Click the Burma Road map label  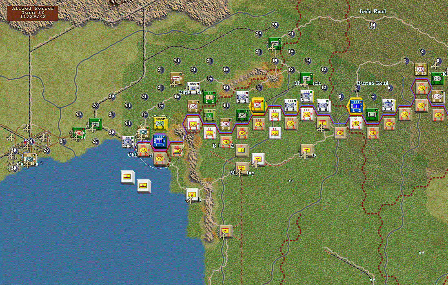[372, 83]
